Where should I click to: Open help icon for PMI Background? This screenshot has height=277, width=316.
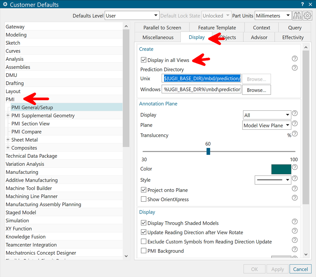[295, 250]
